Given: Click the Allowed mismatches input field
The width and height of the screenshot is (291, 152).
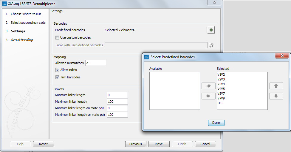Looking at the screenshot, I should click(x=95, y=63).
